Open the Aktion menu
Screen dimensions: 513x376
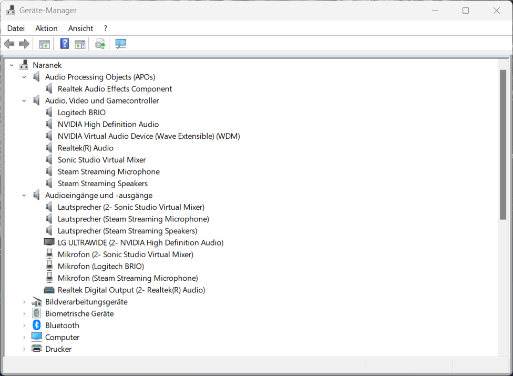[46, 28]
